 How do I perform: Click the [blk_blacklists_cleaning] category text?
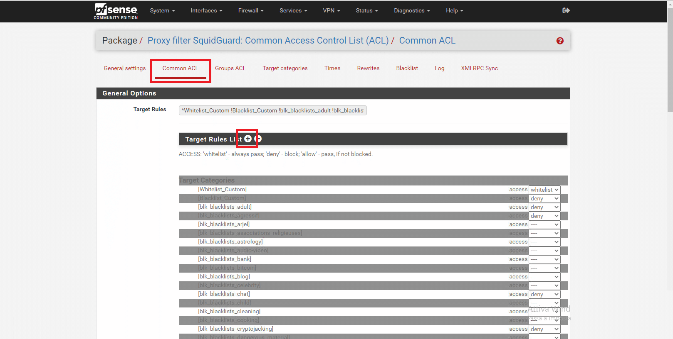click(x=229, y=311)
